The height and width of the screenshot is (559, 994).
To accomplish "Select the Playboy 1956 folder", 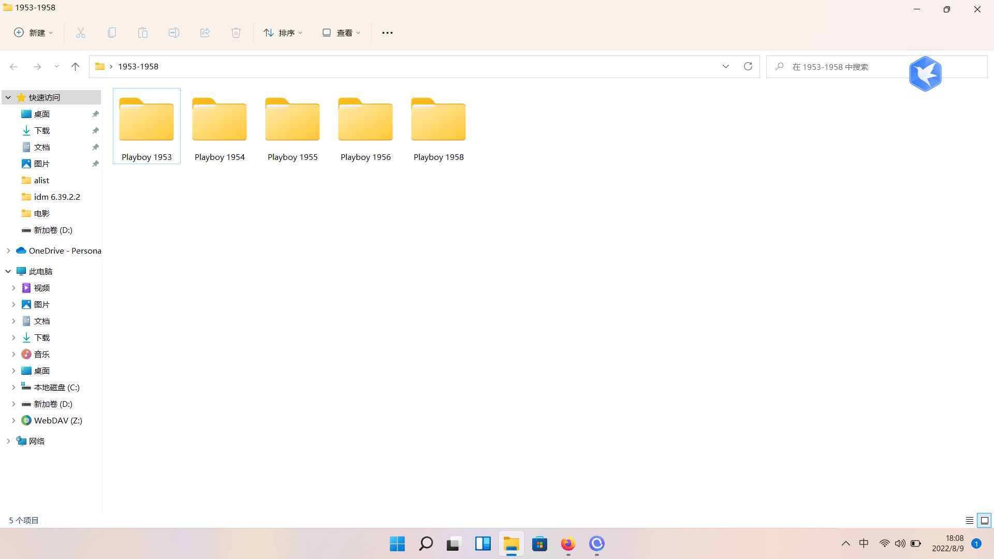I will tap(366, 126).
